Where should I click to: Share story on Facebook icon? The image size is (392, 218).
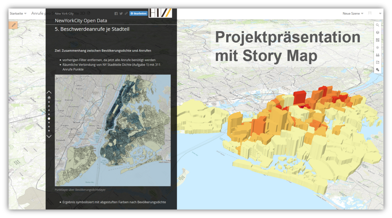pos(116,14)
